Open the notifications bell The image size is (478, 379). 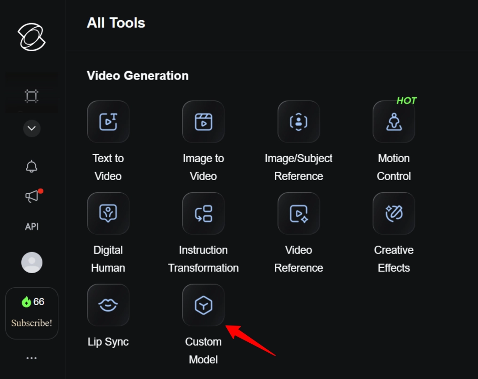tap(32, 166)
